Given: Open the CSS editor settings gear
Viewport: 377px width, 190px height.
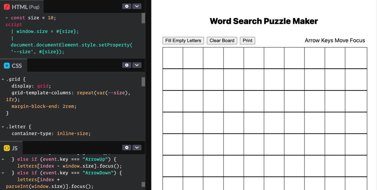Looking at the screenshot, I should click(127, 65).
